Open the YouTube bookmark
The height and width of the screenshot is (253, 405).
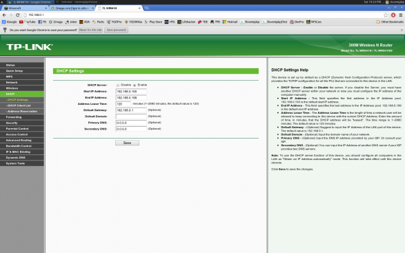pyautogui.click(x=28, y=22)
